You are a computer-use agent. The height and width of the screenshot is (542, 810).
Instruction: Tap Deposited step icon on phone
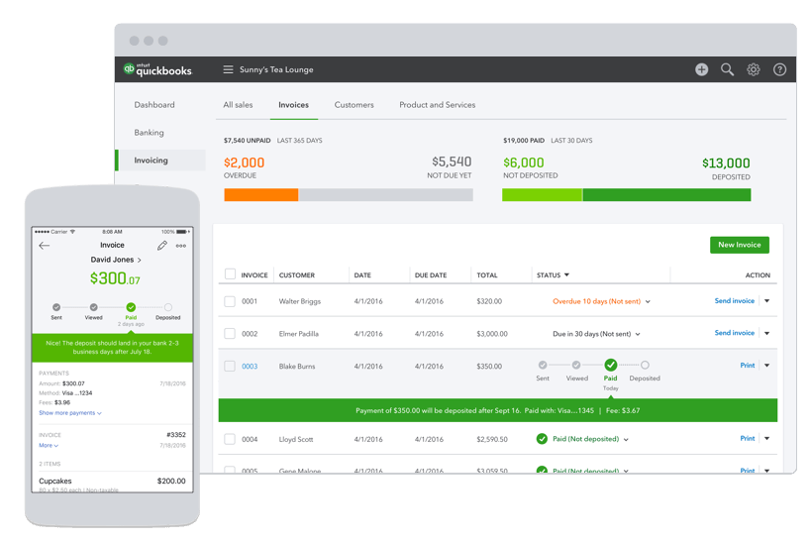point(168,307)
